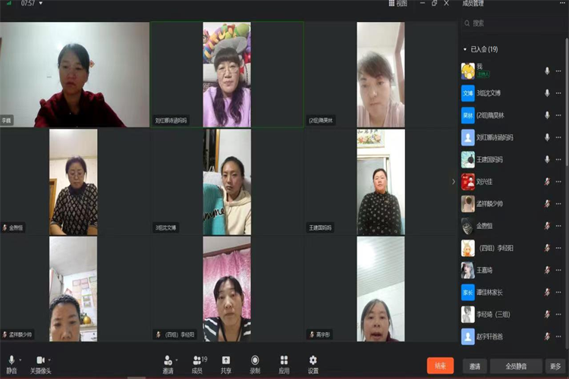
Task: Start recording with 录制
Action: [255, 364]
